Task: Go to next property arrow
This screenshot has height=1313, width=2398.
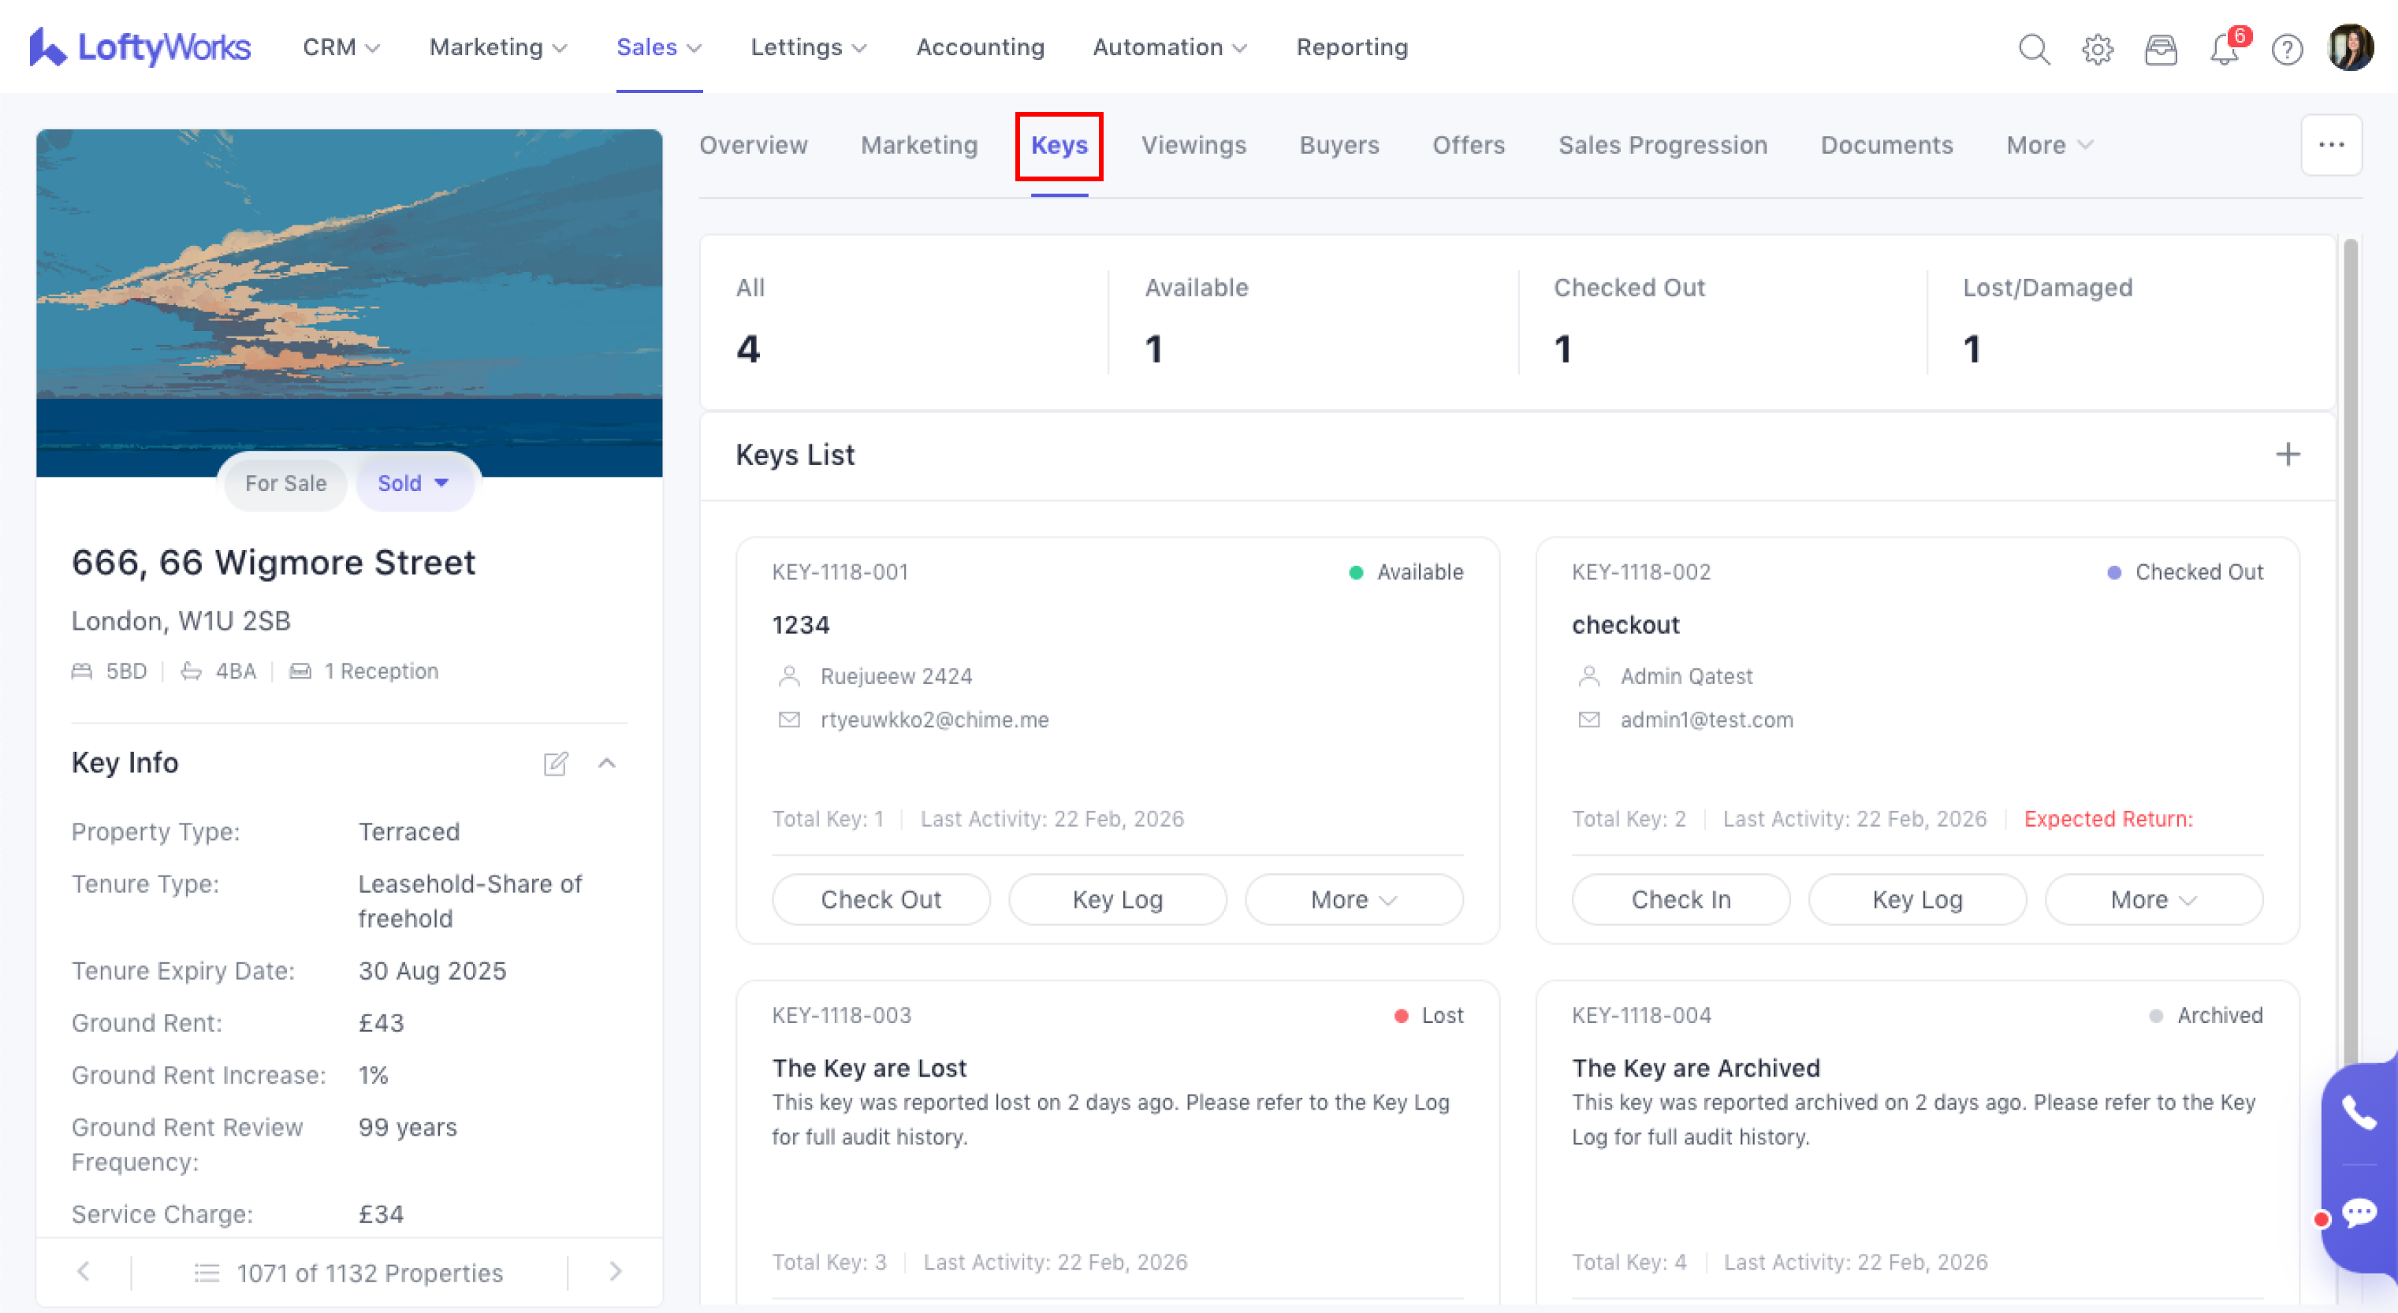Action: click(616, 1271)
